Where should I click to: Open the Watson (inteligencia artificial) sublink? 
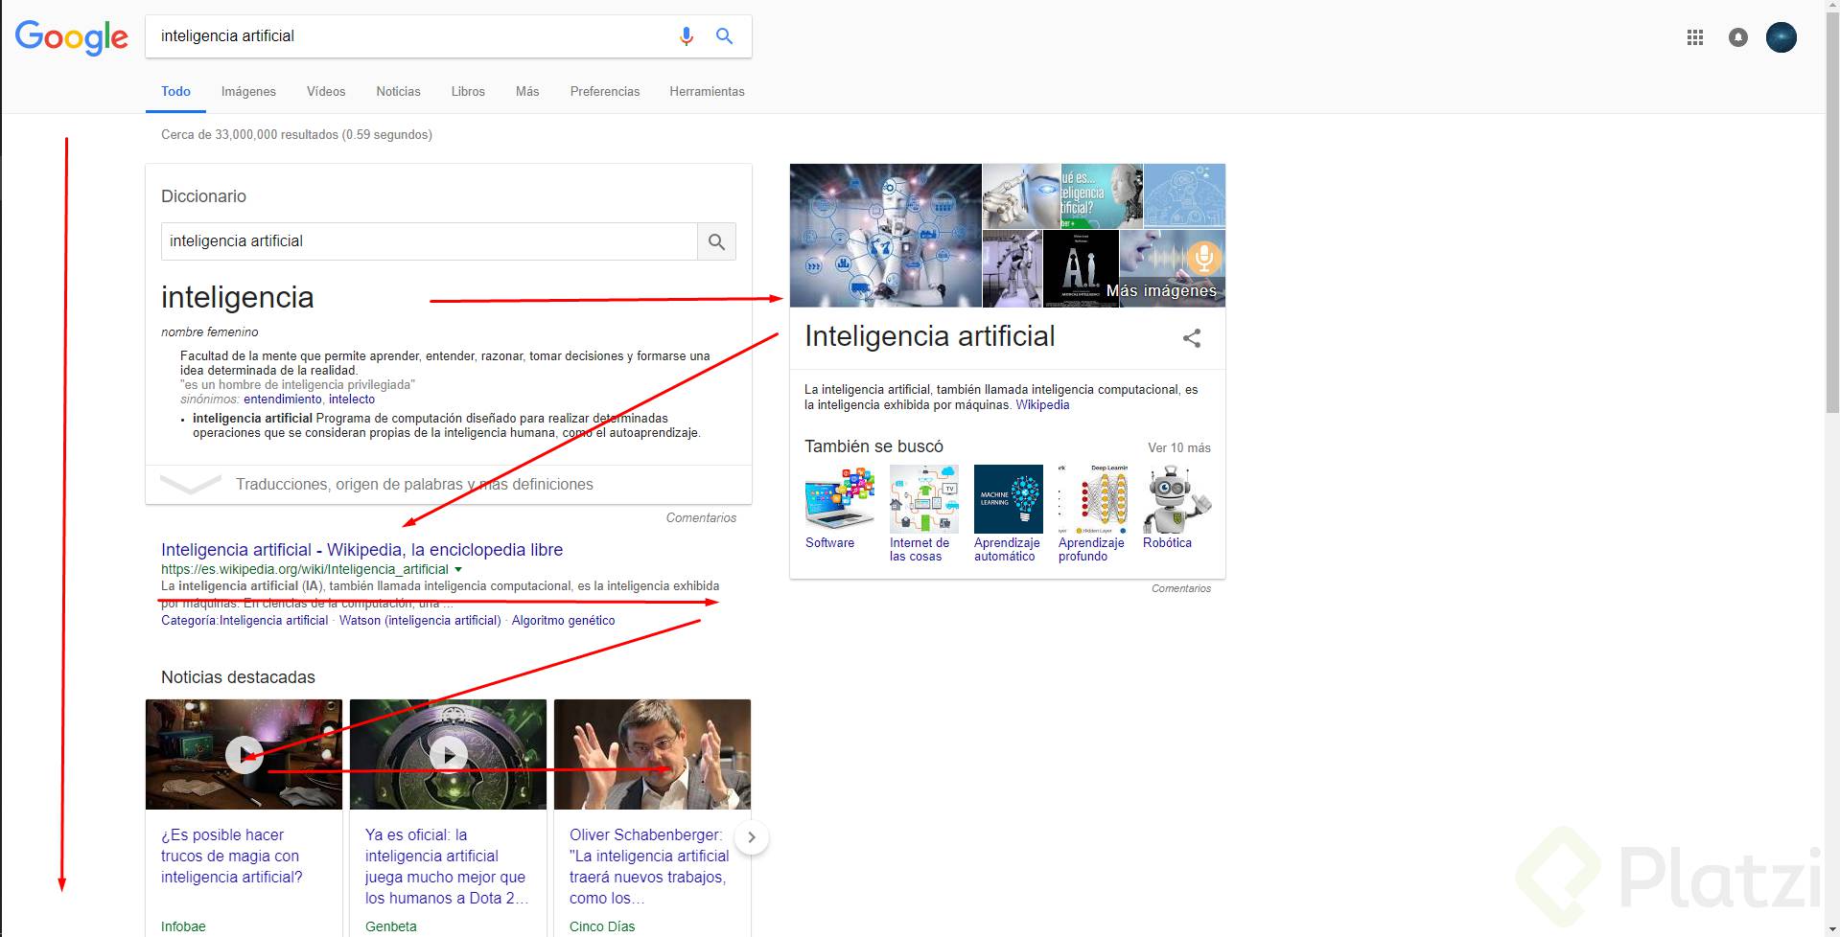coord(420,621)
